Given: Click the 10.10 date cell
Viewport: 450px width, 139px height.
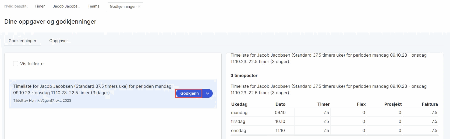Looking at the screenshot, I should [280, 122].
